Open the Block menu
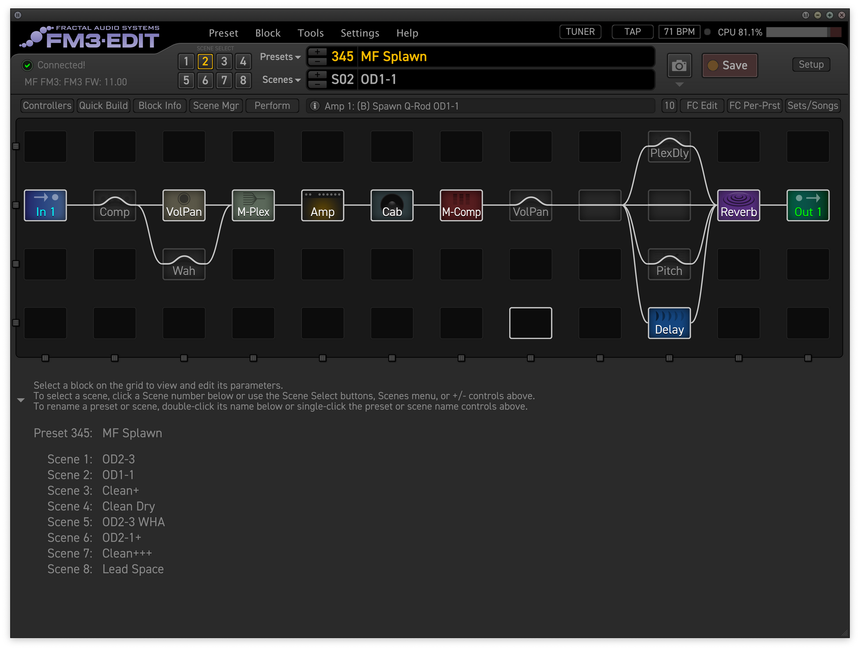The image size is (860, 650). coord(267,33)
